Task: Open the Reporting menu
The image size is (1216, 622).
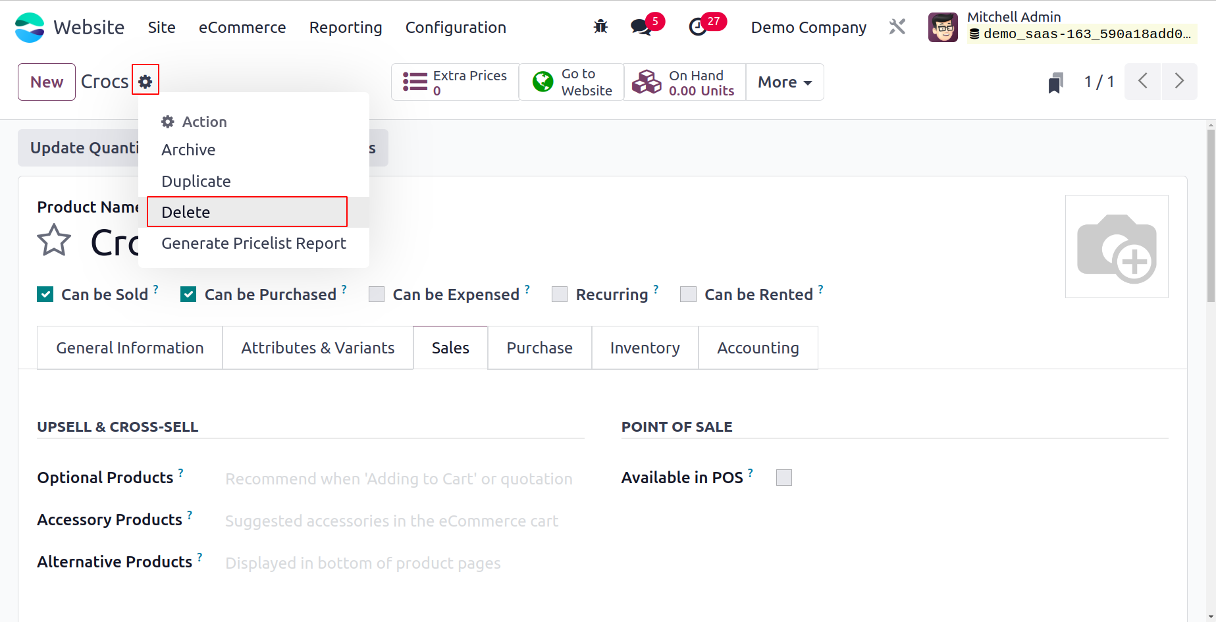Action: (x=346, y=28)
